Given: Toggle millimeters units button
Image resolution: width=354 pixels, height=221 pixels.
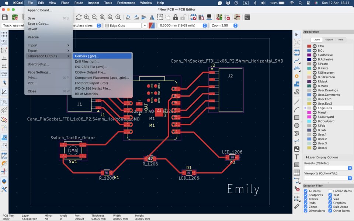Looking at the screenshot, I should 4,74.
